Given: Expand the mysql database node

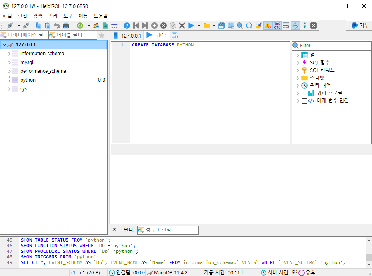Looking at the screenshot, I should point(10,62).
